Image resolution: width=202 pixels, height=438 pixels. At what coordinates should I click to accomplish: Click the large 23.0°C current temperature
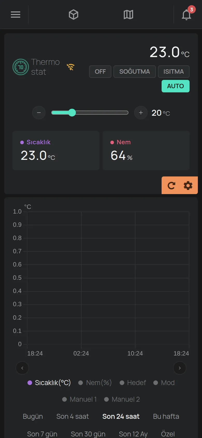(x=170, y=52)
